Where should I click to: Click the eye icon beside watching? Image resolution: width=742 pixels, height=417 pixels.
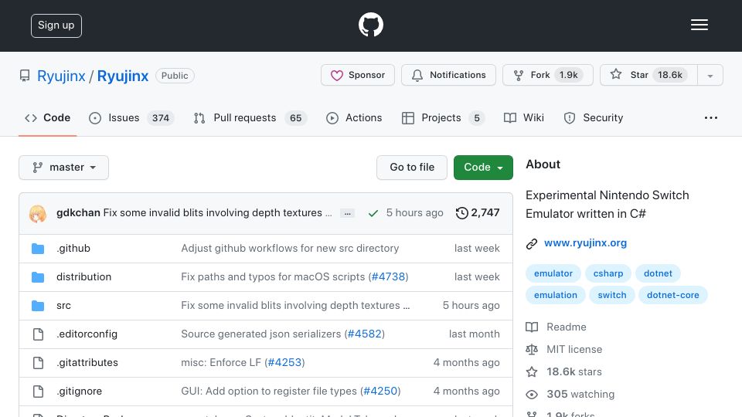(x=532, y=395)
